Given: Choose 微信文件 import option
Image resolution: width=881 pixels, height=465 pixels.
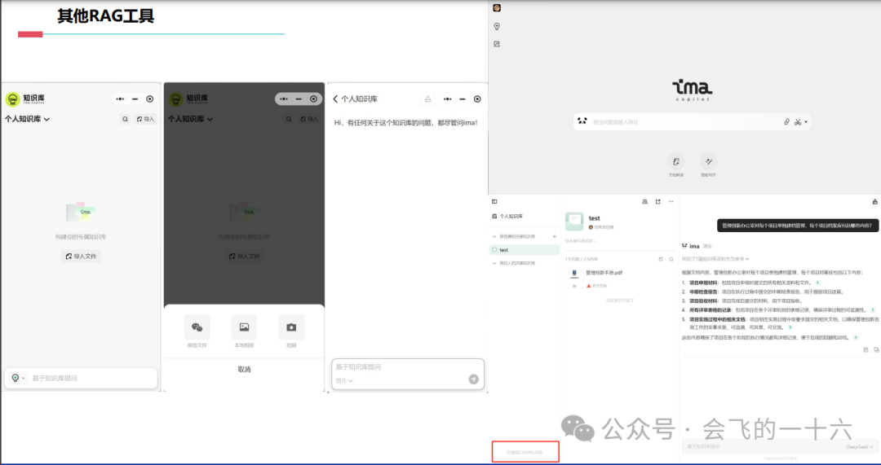Looking at the screenshot, I should [197, 331].
